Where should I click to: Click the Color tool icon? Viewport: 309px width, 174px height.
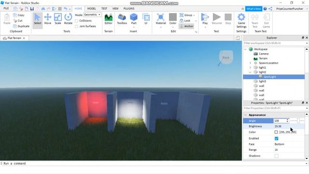173,17
